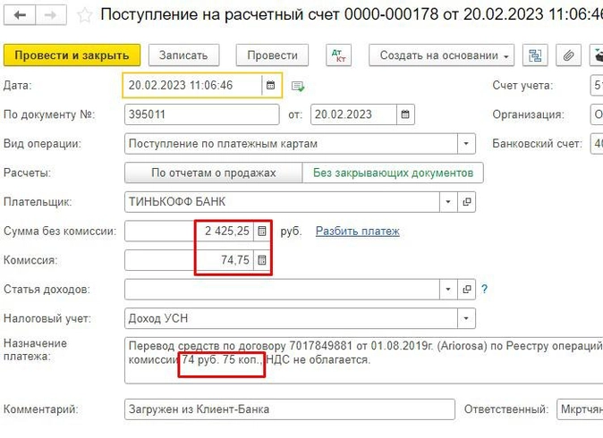Expand the Статья доходов dropdown list
The width and height of the screenshot is (603, 438).
pos(448,290)
